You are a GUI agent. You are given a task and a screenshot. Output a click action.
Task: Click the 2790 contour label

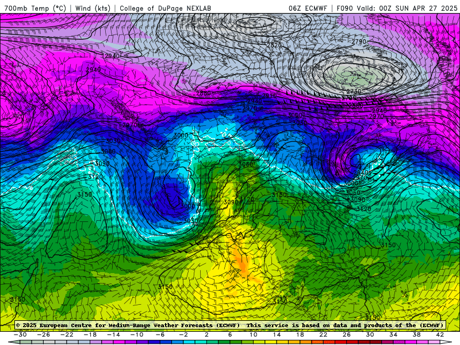tap(359, 41)
